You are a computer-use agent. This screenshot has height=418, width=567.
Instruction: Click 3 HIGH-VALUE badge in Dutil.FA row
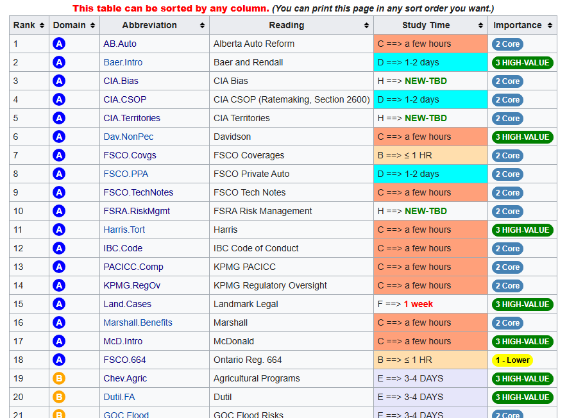click(x=523, y=397)
